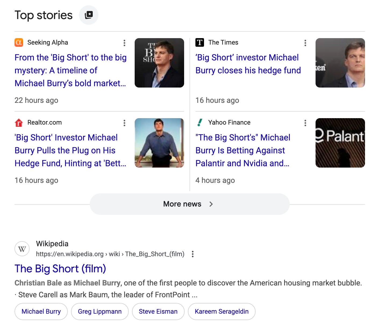
Task: Click the More news button
Action: click(x=189, y=204)
